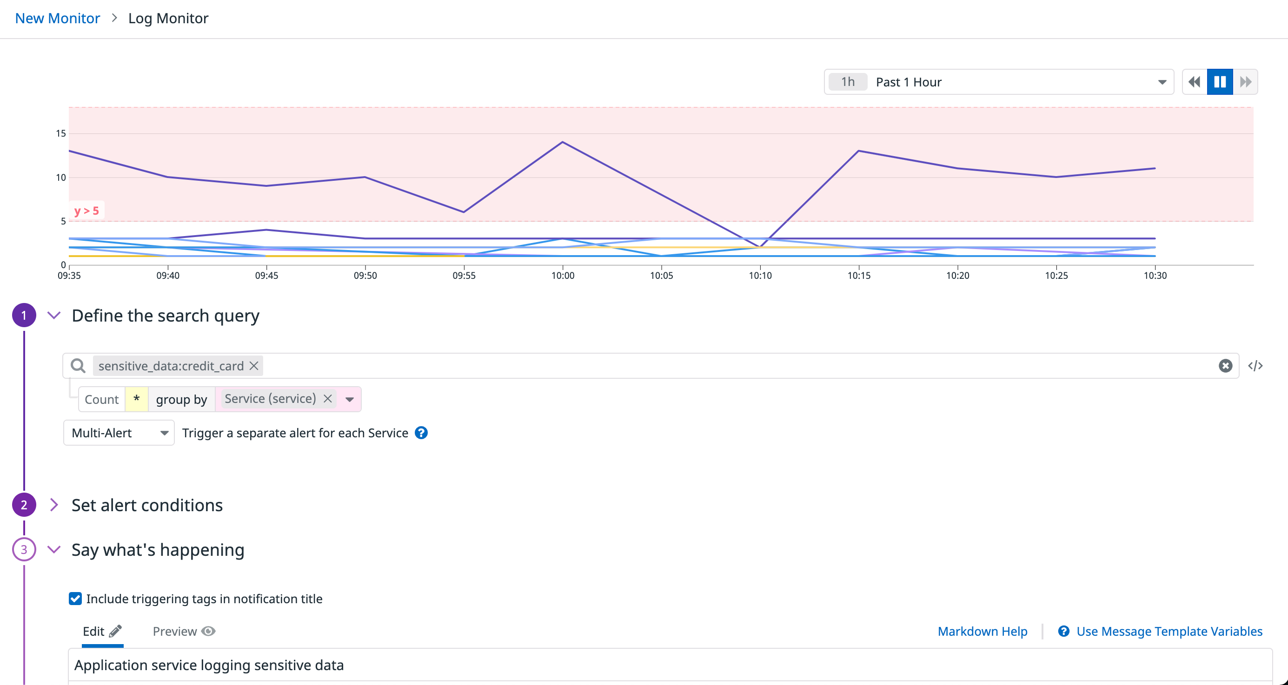Jump the graph forward in time
The width and height of the screenshot is (1288, 685).
pyautogui.click(x=1246, y=81)
